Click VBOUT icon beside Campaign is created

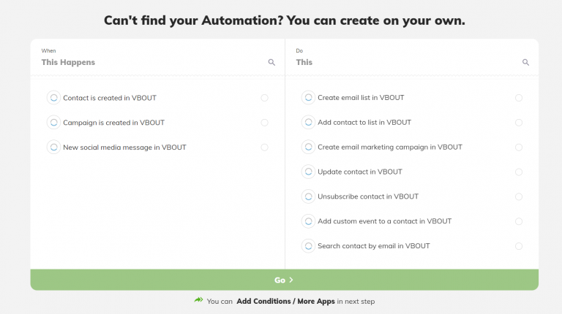53,123
